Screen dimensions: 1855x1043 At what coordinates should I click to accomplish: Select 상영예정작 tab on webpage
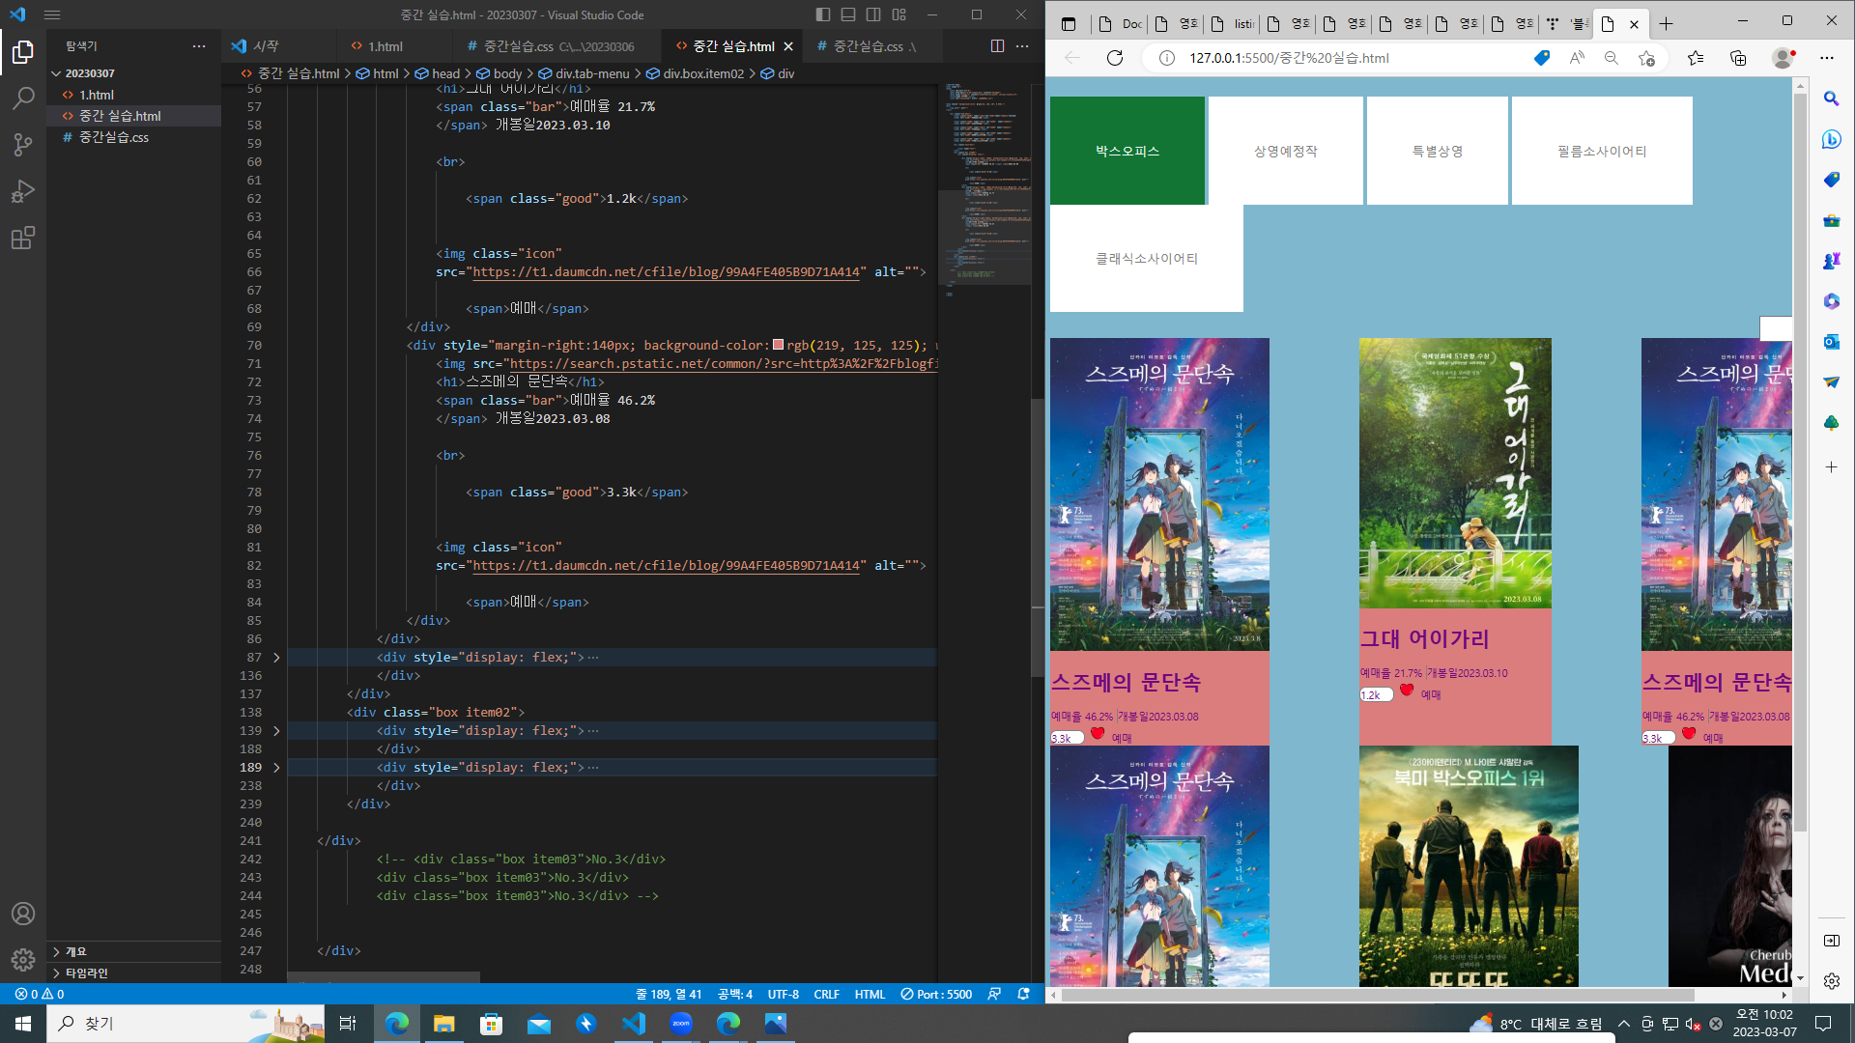[1285, 151]
